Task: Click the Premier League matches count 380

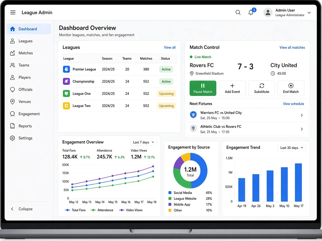Action: pyautogui.click(x=146, y=69)
